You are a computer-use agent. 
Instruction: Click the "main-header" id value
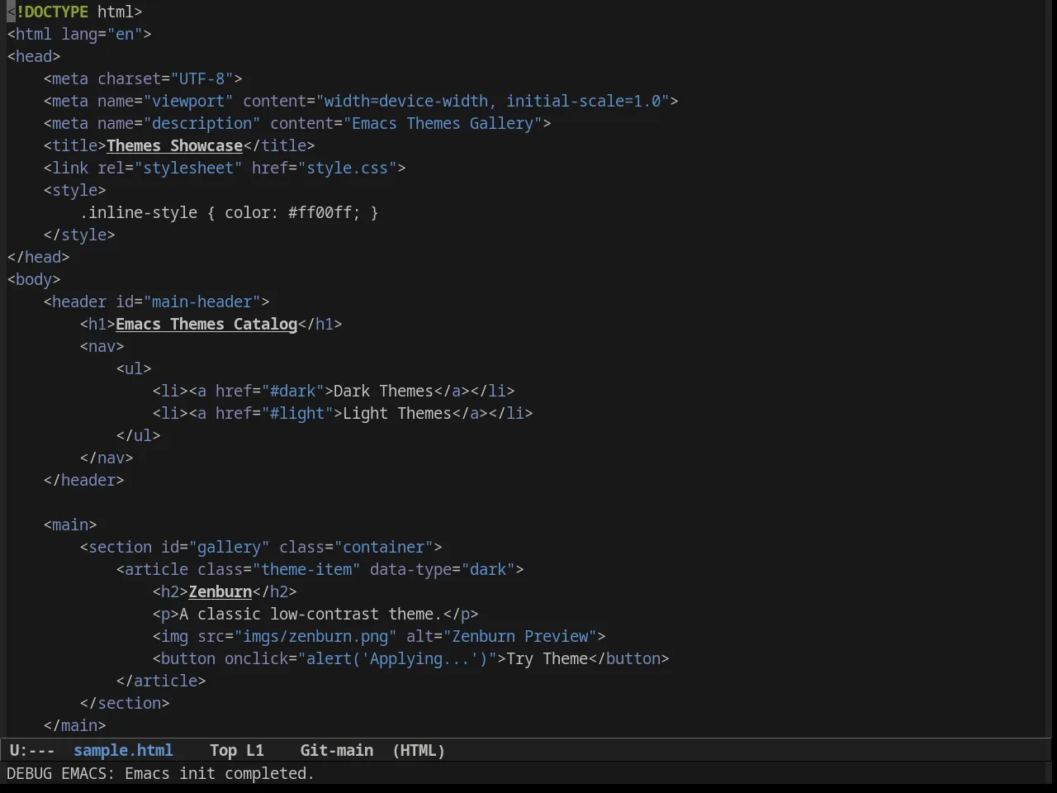click(201, 302)
